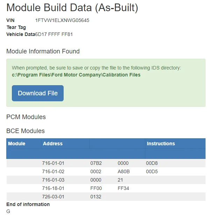This screenshot has height=220, width=223.
Task: Select address 716-01-02 cell
Action: 53,171
